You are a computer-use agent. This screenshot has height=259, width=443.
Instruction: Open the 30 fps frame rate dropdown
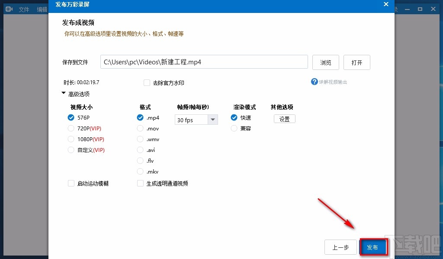point(213,120)
